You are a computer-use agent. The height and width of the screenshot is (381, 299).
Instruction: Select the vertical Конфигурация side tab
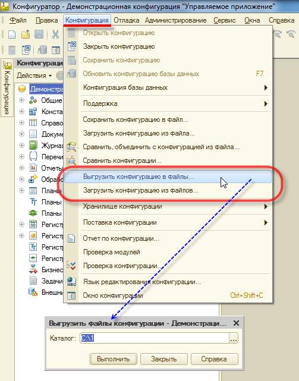click(x=7, y=88)
